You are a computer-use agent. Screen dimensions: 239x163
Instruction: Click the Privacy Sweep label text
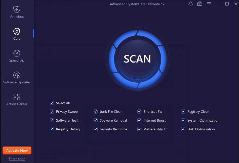point(67,112)
